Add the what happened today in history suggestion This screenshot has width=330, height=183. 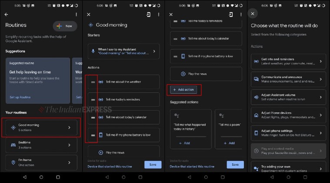(x=185, y=143)
